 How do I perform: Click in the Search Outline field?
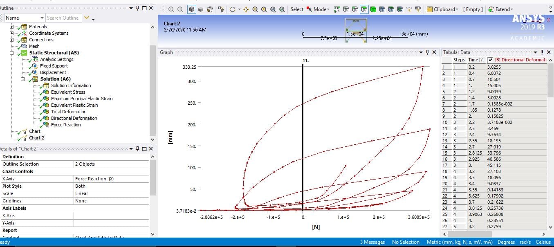point(63,18)
